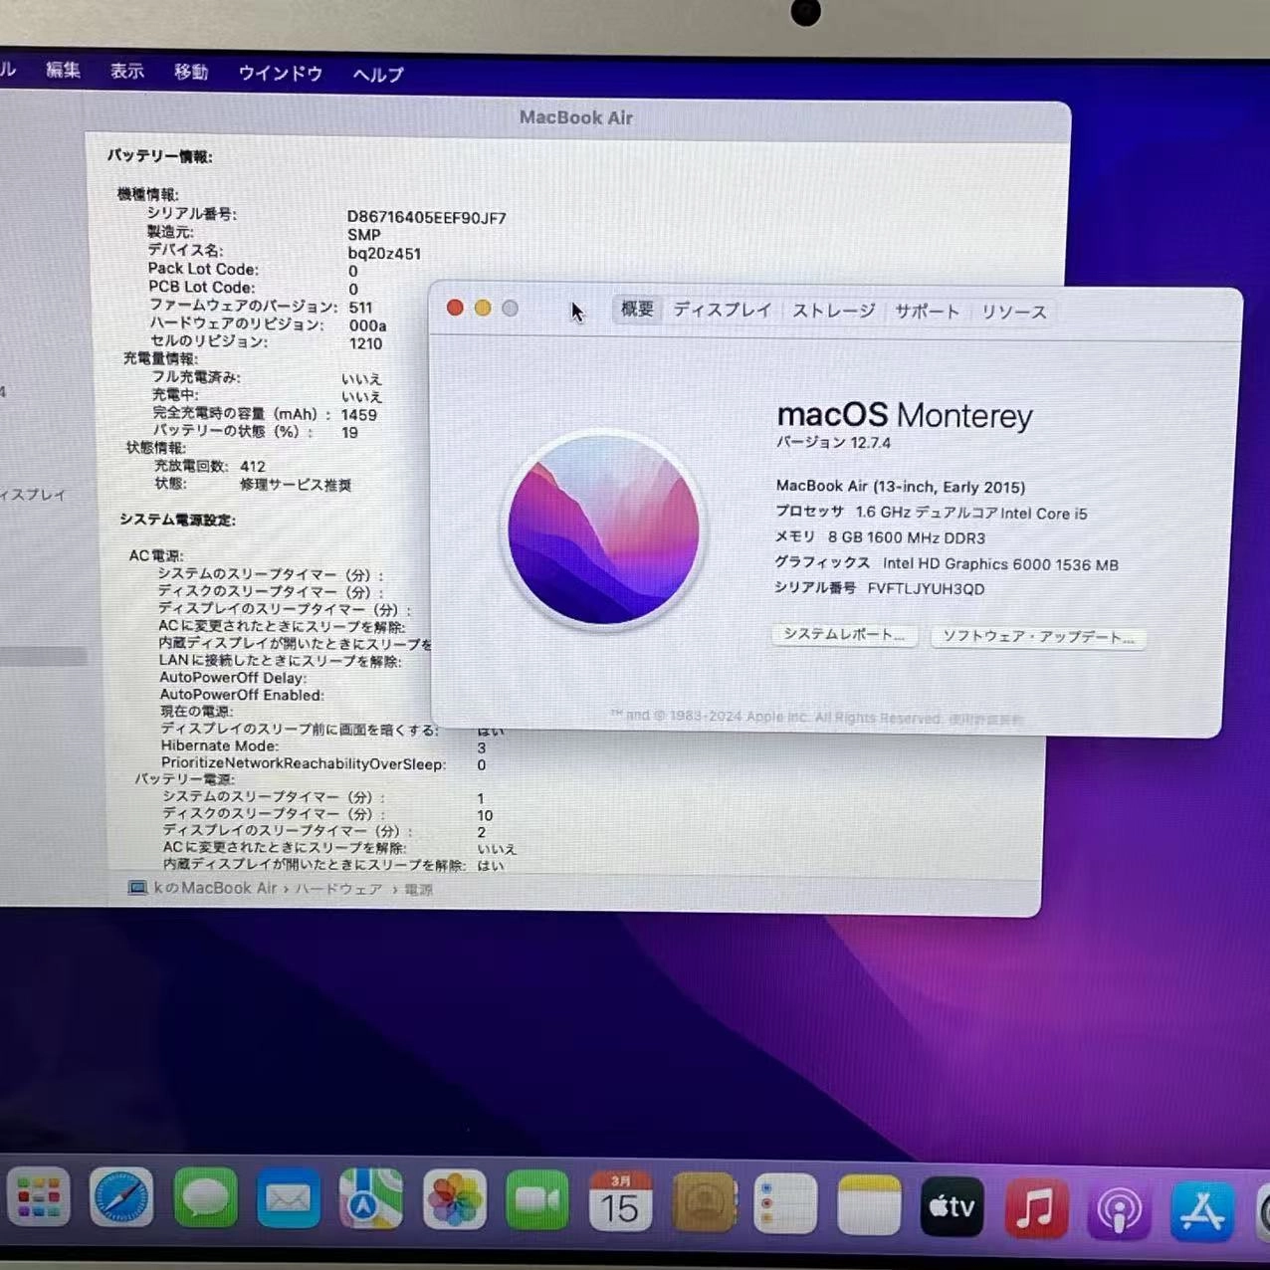Start FaceTime from the Dock
This screenshot has height=1270, width=1270.
coord(537,1202)
